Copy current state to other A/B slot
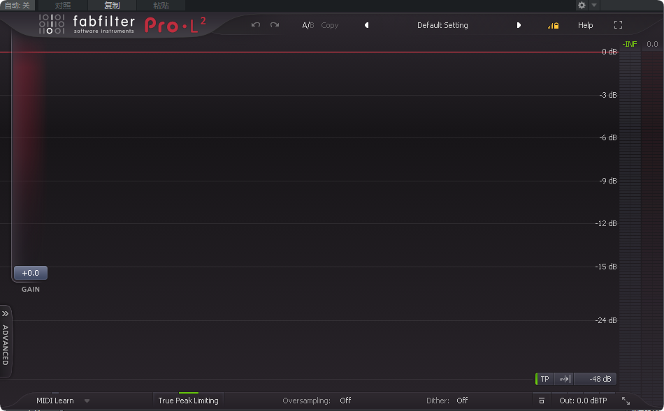The image size is (664, 411). coord(329,25)
